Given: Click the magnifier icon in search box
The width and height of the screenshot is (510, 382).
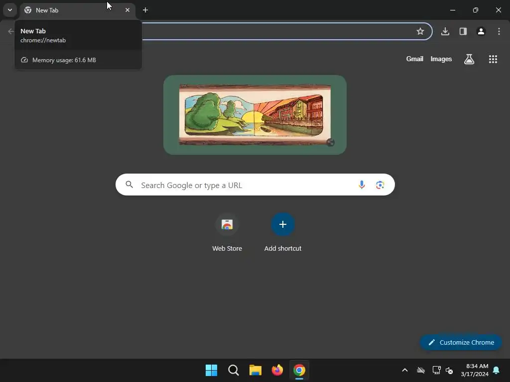Looking at the screenshot, I should (x=129, y=185).
